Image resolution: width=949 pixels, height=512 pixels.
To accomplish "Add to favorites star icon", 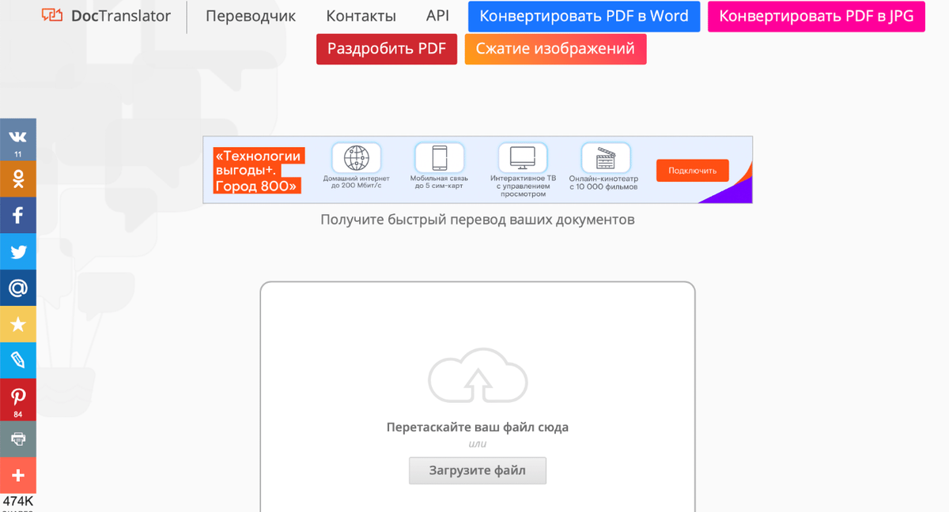I will pyautogui.click(x=18, y=324).
